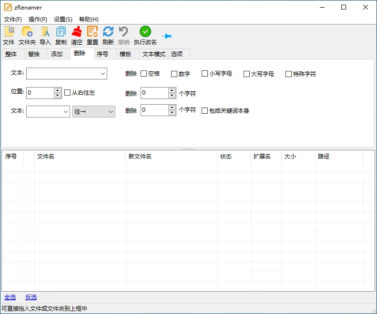Viewport: 377px width, 314px height.
Task: Click the 全选 link
Action: [x=10, y=297]
